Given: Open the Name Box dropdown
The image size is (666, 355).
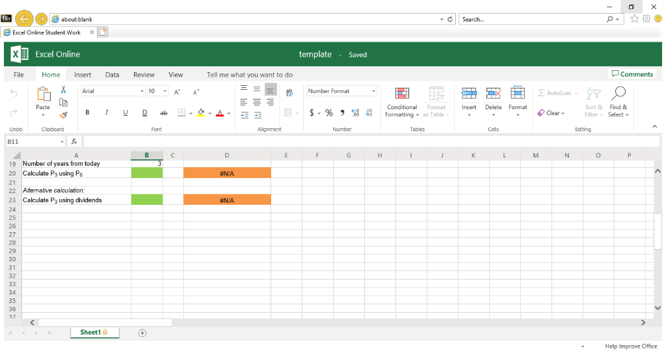Looking at the screenshot, I should (x=62, y=141).
